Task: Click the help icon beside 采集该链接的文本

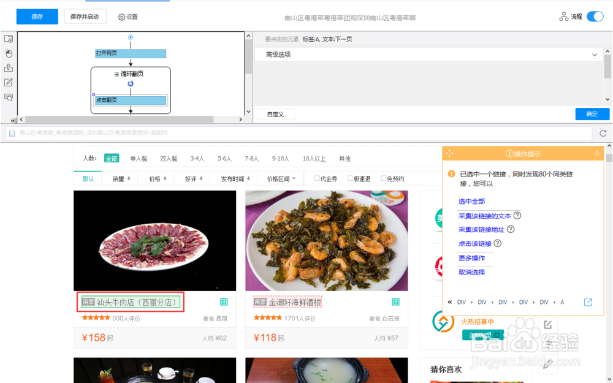Action: tap(517, 215)
